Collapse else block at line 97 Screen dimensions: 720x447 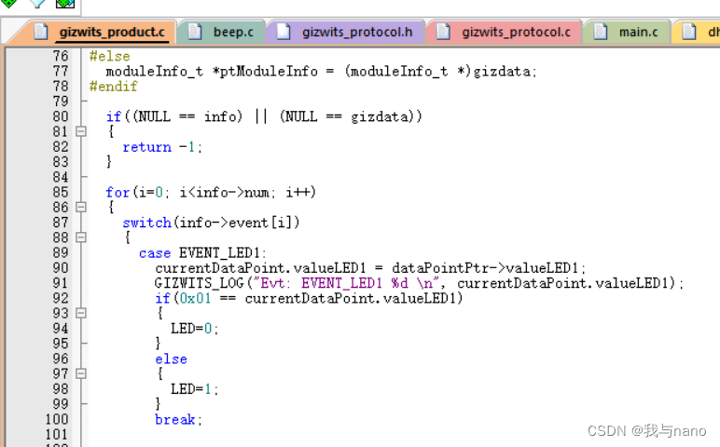pos(81,373)
